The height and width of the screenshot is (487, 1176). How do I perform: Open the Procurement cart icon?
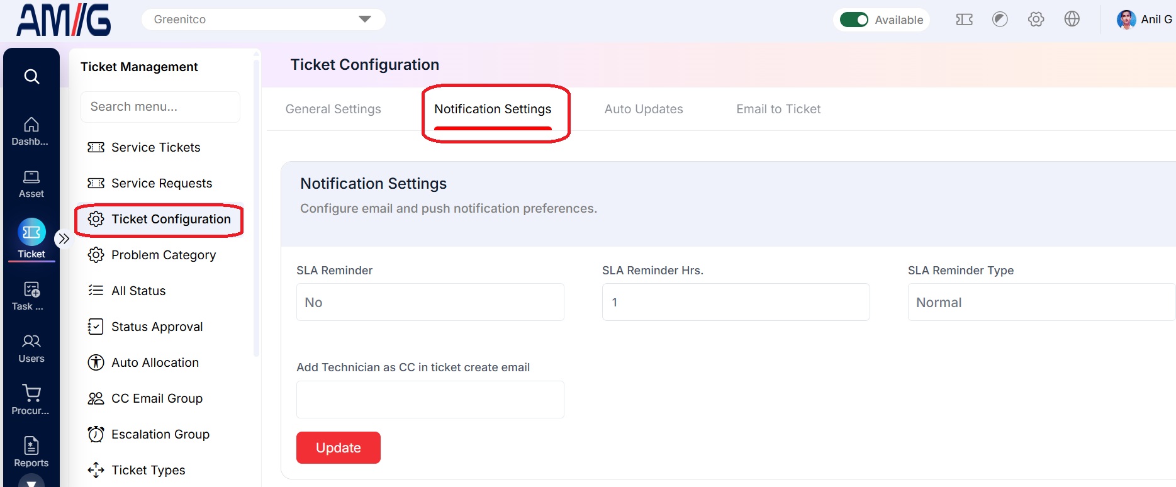click(31, 393)
